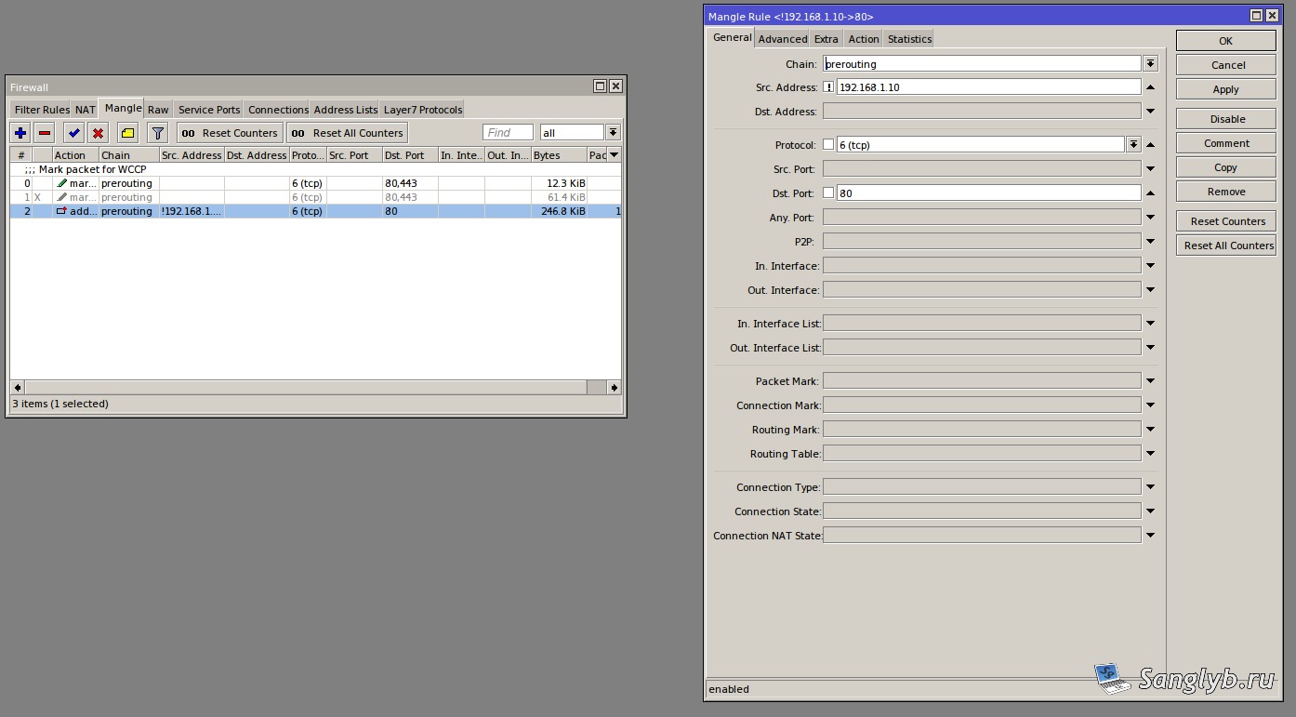The image size is (1296, 717).
Task: Open the Action tab in Mangle Rule
Action: pos(863,39)
